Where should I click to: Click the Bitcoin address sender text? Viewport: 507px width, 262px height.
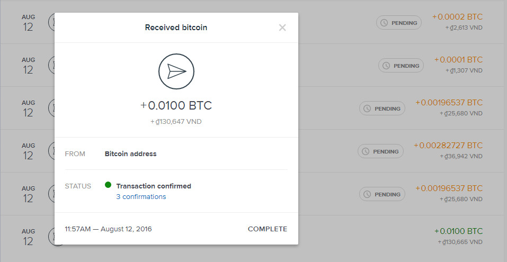coord(130,154)
